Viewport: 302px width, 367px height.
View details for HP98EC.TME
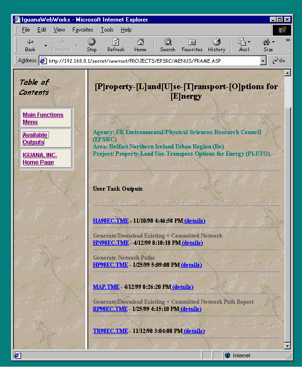191,265
